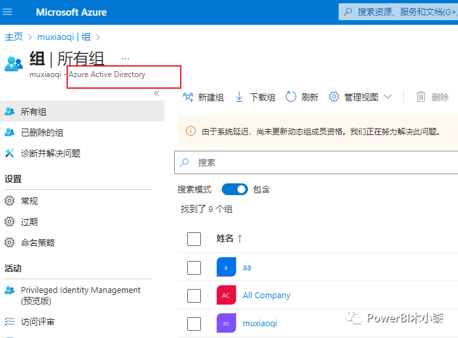
Task: Check the select-all header checkbox
Action: pos(194,239)
